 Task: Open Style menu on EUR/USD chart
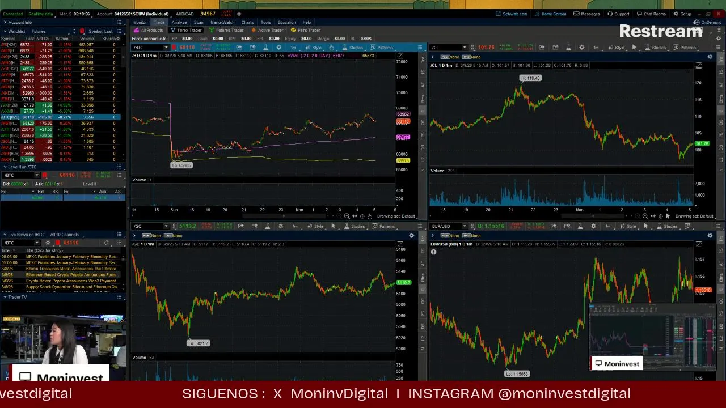[x=628, y=226]
